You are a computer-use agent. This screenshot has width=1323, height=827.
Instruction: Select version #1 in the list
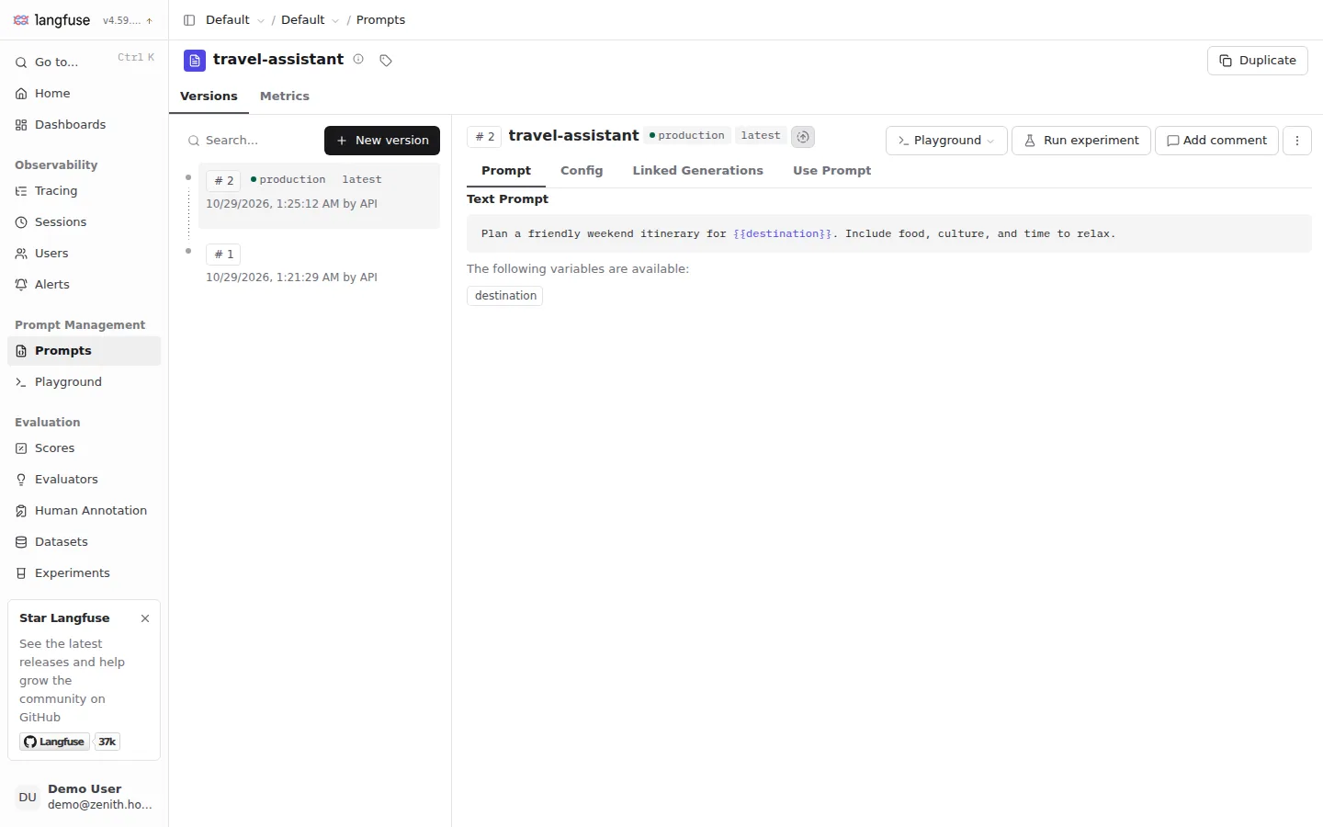click(x=319, y=265)
